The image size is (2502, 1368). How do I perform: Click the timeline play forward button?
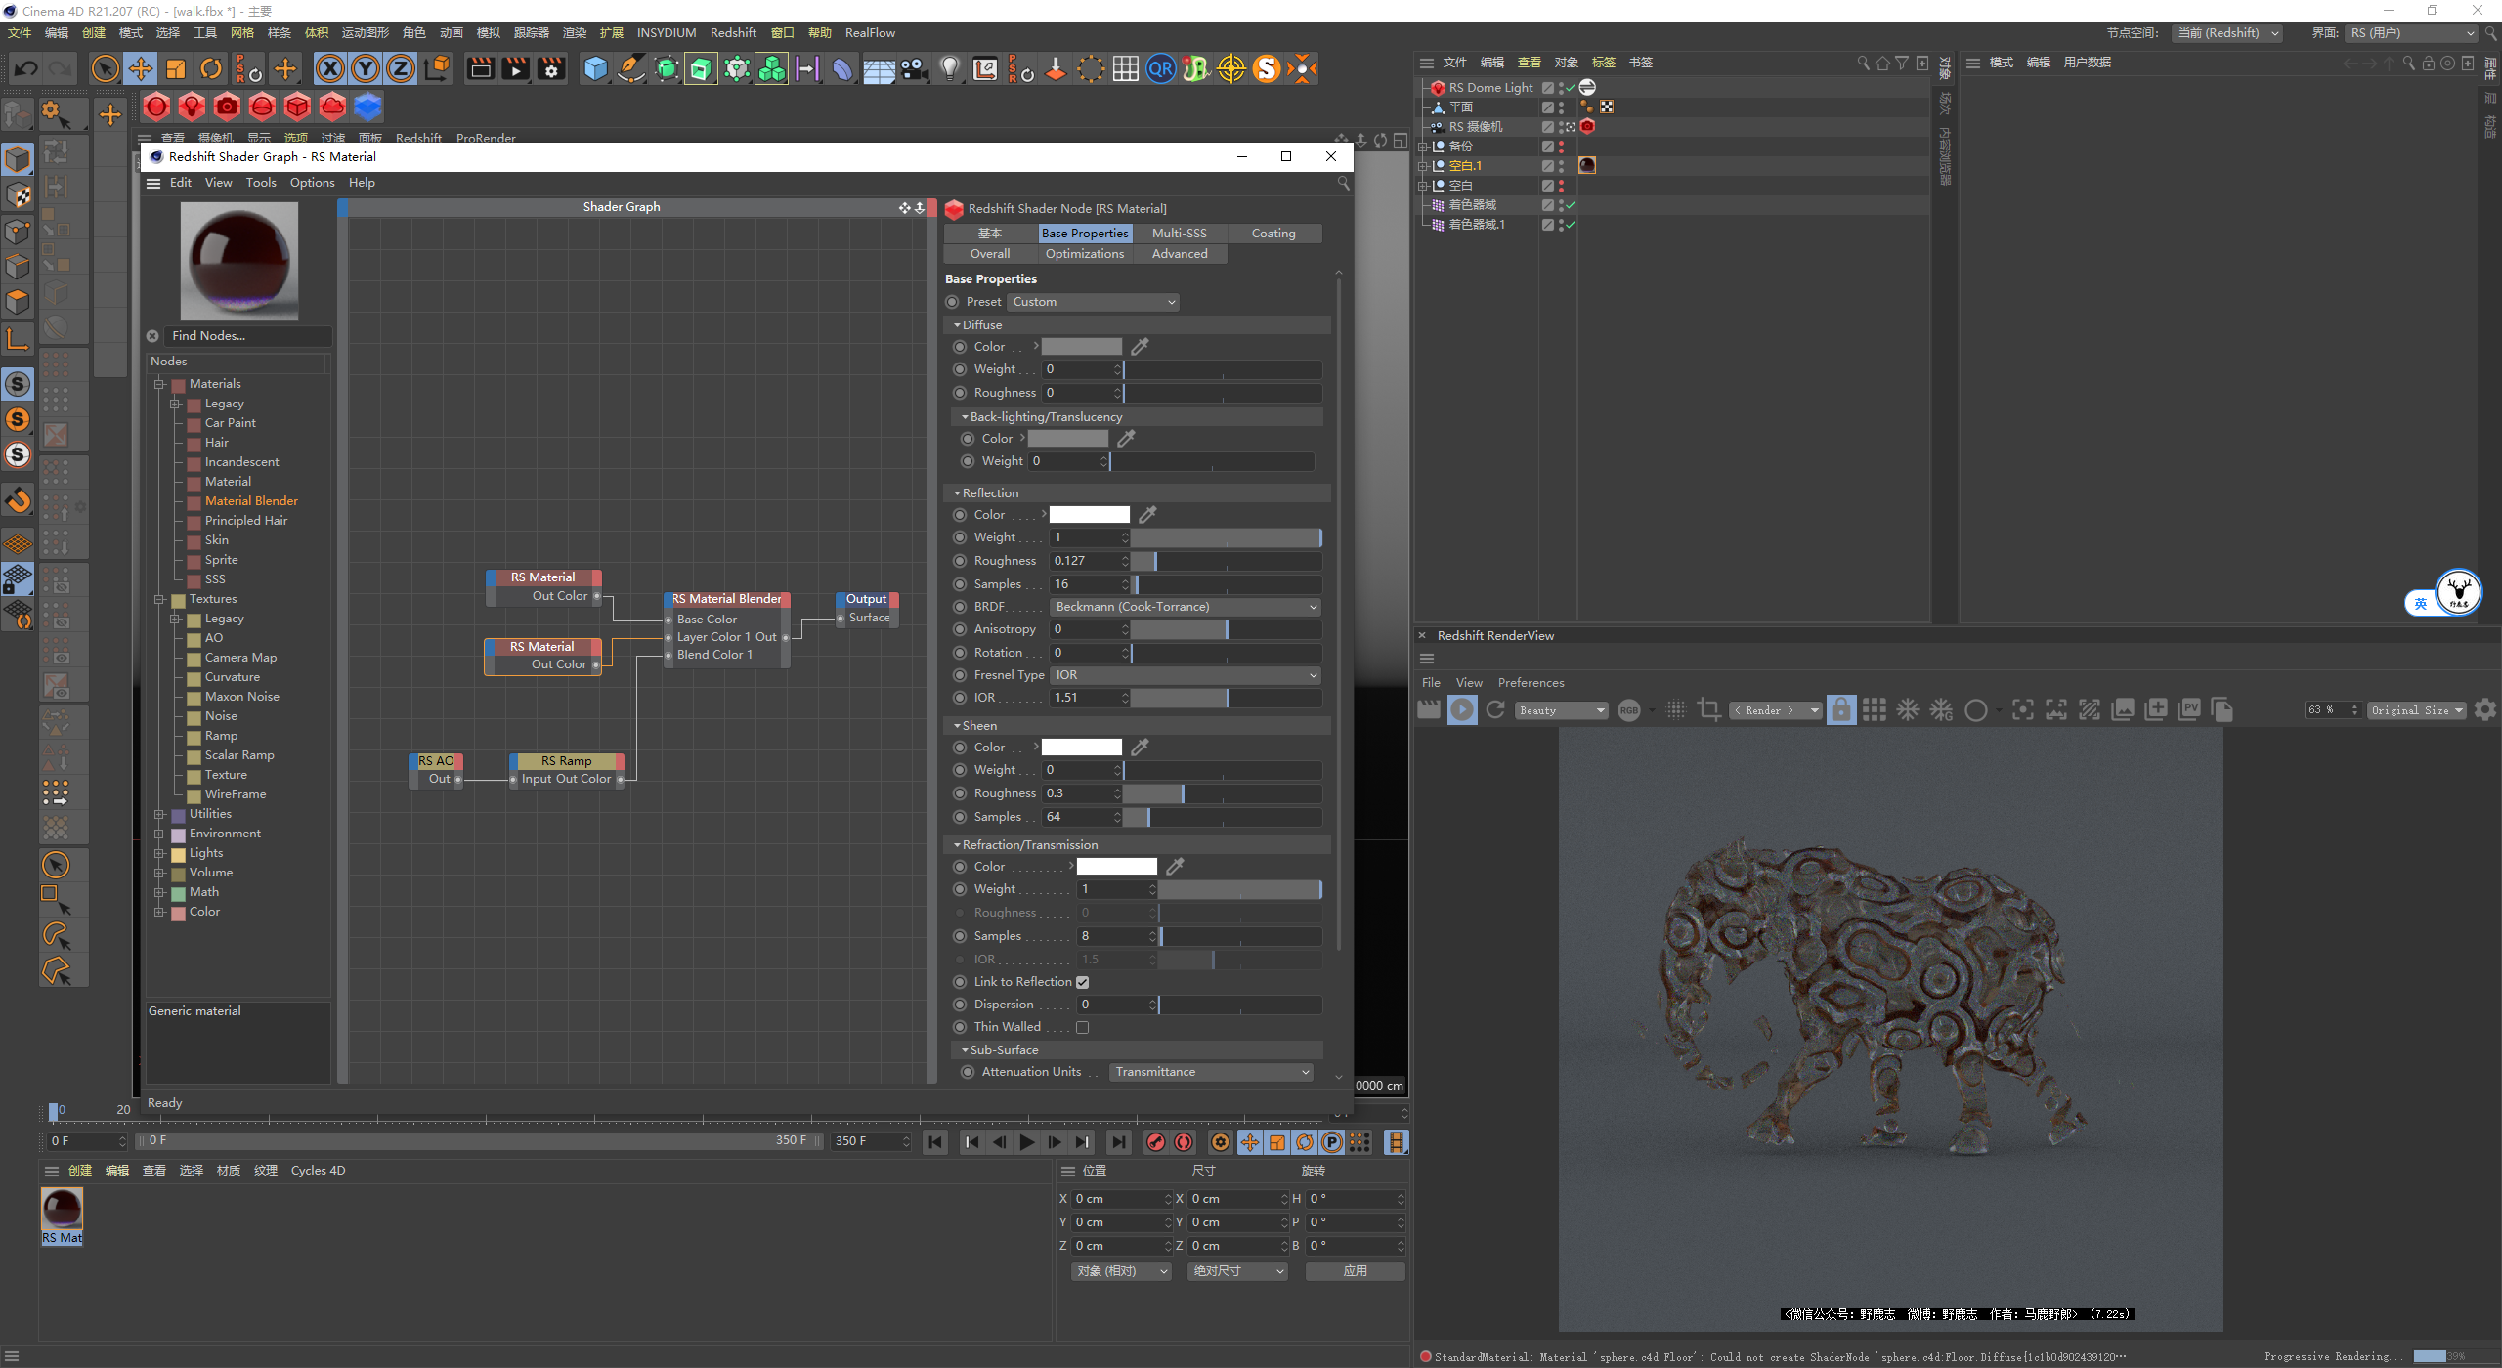[x=1026, y=1142]
